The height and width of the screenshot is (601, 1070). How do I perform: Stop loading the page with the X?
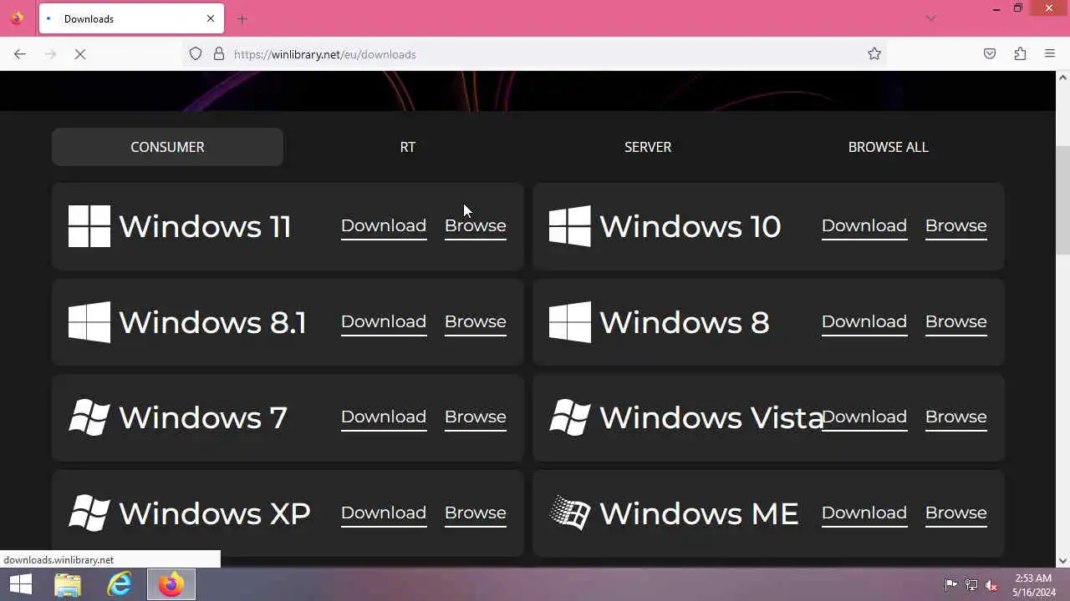point(80,54)
